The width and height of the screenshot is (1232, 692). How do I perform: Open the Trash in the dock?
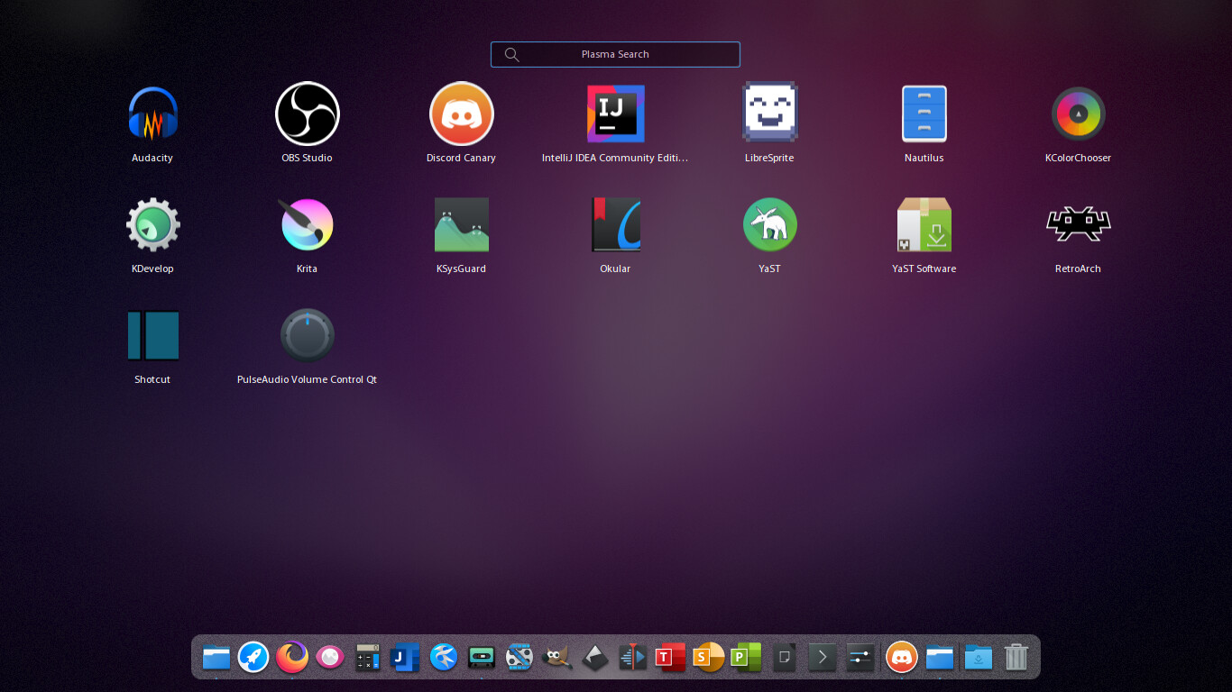(x=1016, y=658)
